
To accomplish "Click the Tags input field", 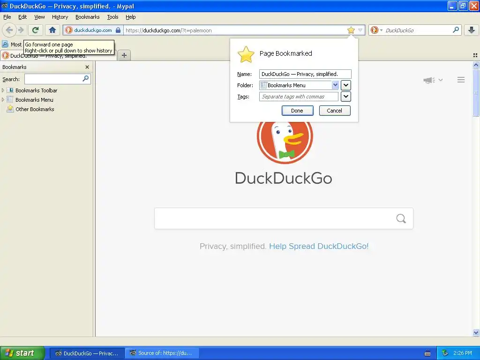I will (x=299, y=97).
